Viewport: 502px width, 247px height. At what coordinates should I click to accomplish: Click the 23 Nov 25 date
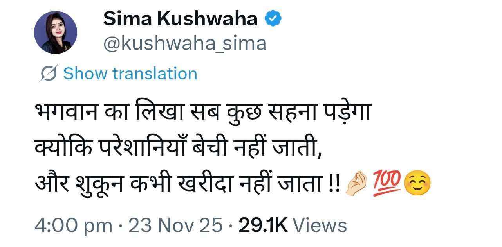(x=175, y=226)
